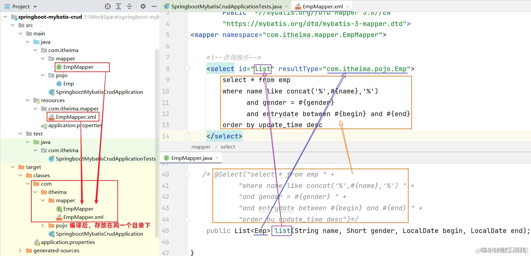This screenshot has width=531, height=256.
Task: Fold the comment block at line 40
Action: (187, 174)
